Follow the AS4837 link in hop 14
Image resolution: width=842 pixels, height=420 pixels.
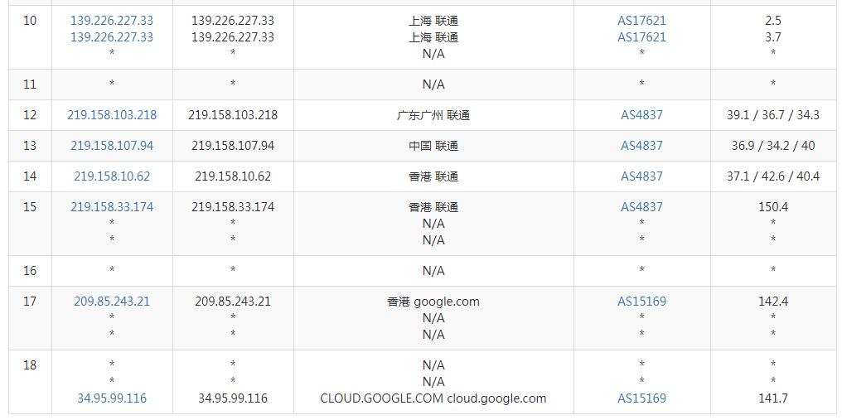pos(641,176)
